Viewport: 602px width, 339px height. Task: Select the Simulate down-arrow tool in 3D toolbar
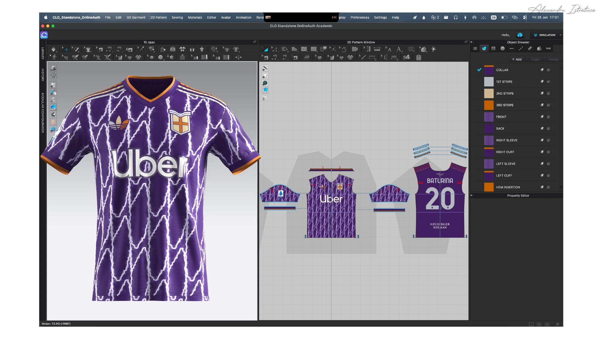tap(54, 50)
